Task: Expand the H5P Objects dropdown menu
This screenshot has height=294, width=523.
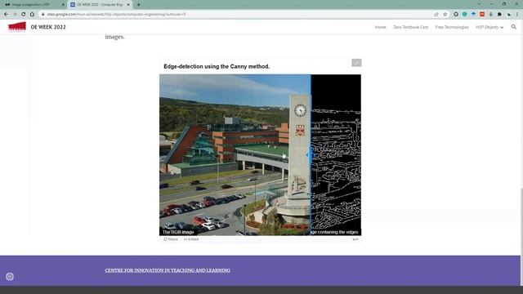Action: tap(489, 27)
